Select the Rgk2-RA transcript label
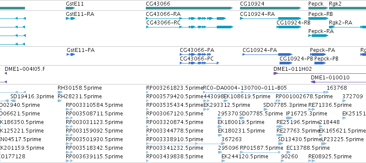The height and width of the screenshot is (163, 366). coord(341,23)
